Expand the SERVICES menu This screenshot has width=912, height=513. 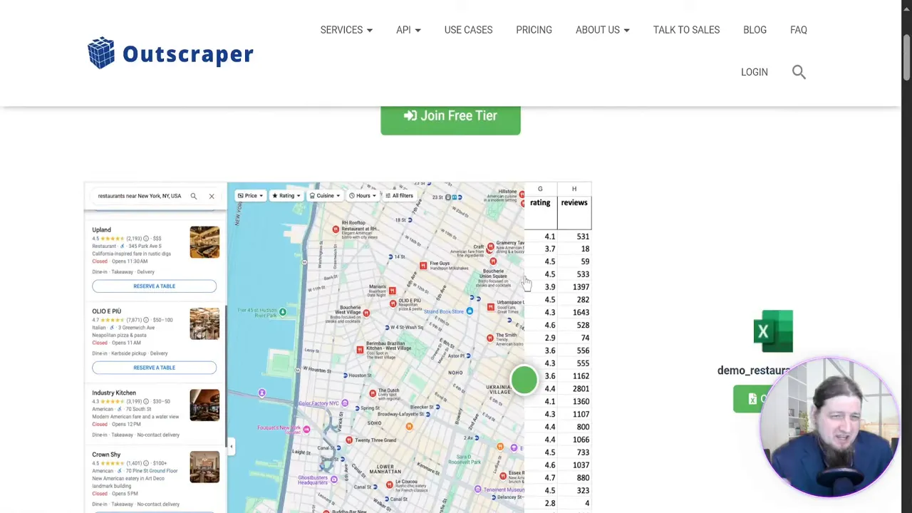click(346, 30)
